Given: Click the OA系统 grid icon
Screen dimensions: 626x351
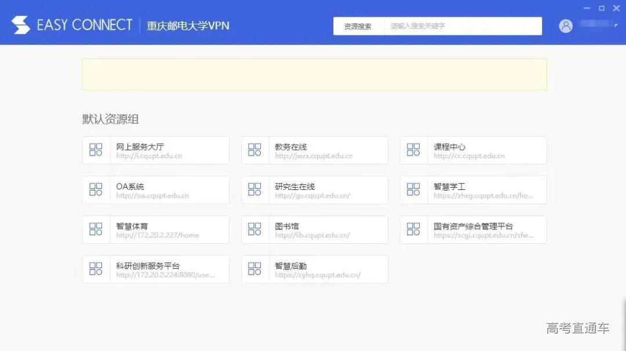Looking at the screenshot, I should click(96, 189).
